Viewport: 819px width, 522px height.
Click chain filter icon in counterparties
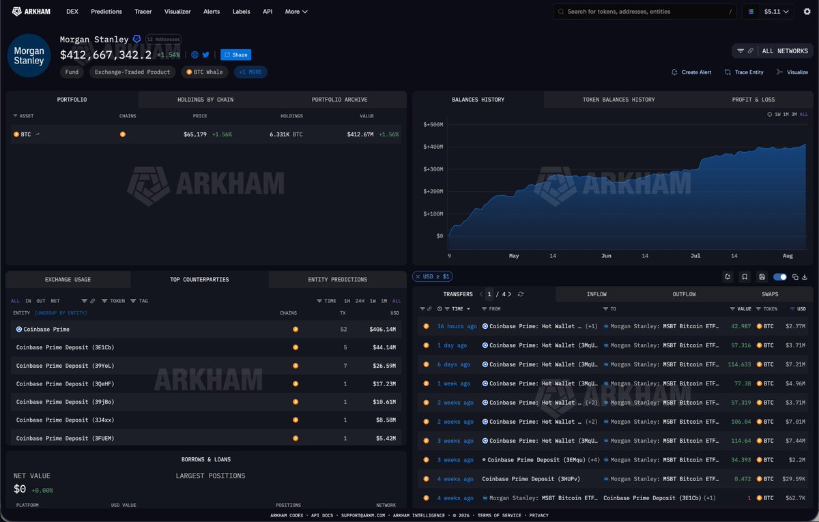(84, 301)
